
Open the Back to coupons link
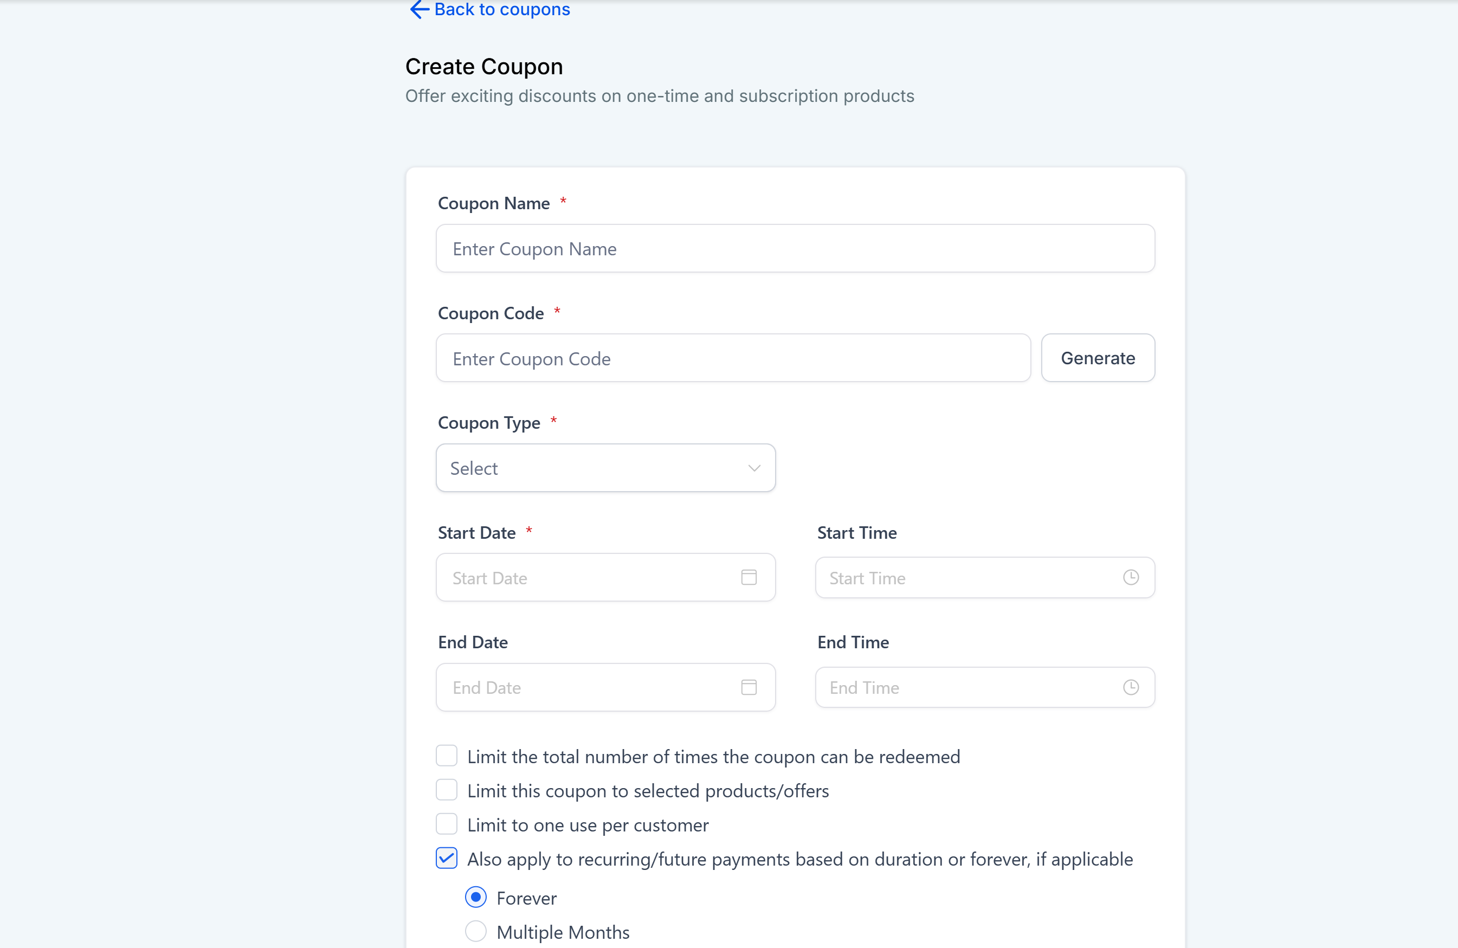502,10
